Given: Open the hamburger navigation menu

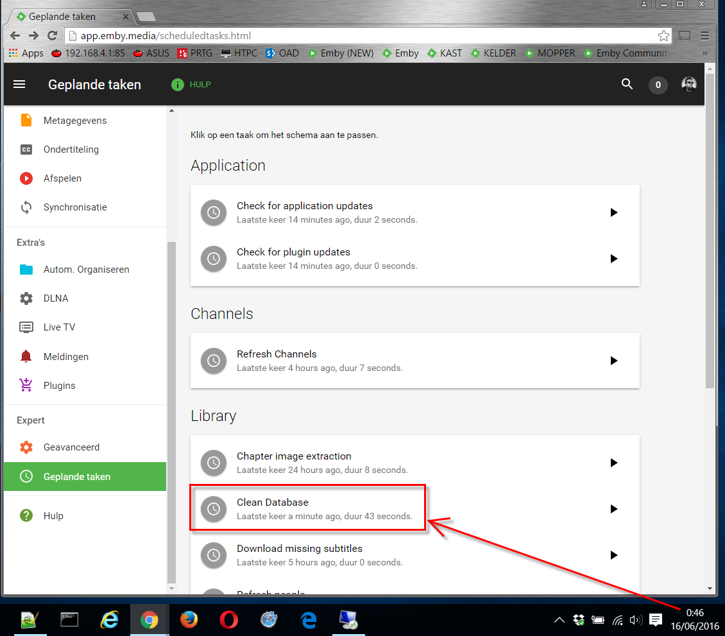Looking at the screenshot, I should (19, 84).
